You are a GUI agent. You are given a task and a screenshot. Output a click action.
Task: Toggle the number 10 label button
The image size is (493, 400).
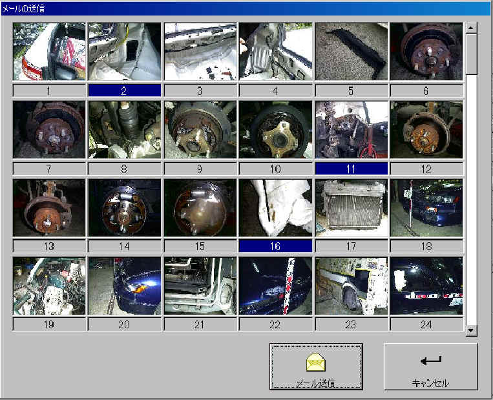coord(276,169)
